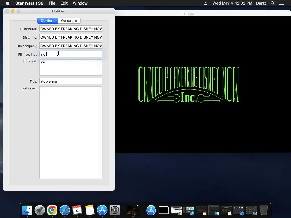This screenshot has width=291, height=218.
Task: Open Spotlight search magnifier
Action: [273, 3]
